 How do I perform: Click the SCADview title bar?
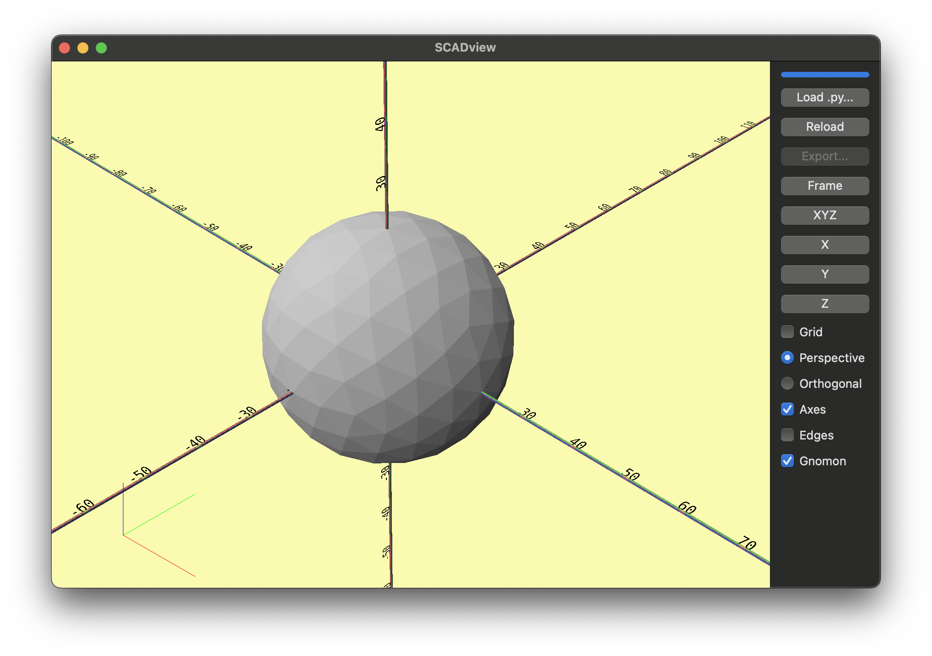pyautogui.click(x=465, y=47)
